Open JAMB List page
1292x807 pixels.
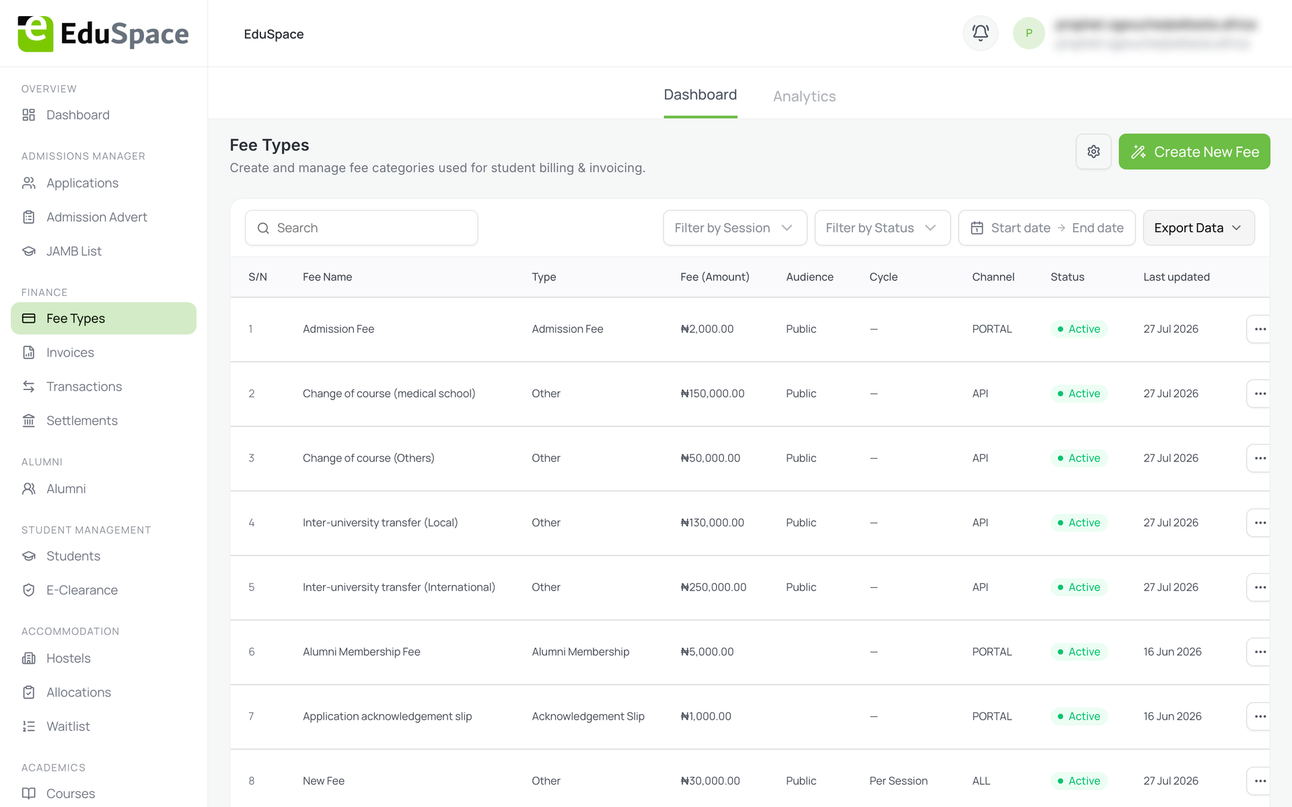104,251
